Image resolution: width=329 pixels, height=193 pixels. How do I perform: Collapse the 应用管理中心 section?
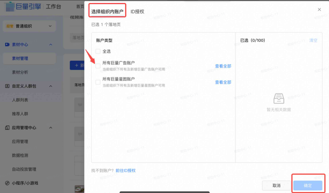50,128
